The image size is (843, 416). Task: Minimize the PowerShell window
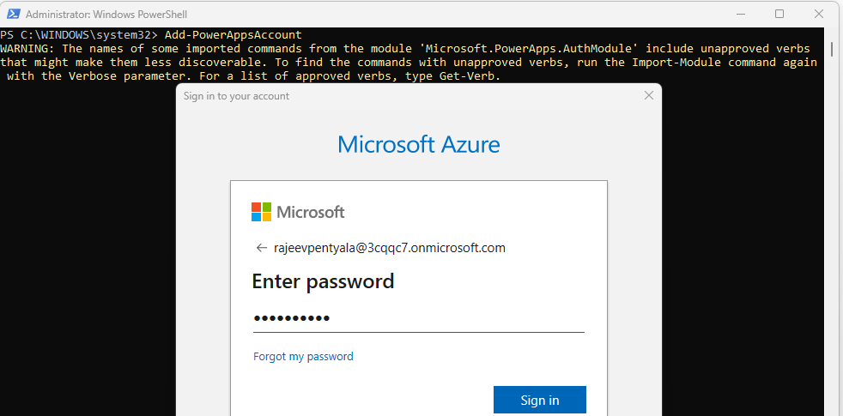click(738, 14)
